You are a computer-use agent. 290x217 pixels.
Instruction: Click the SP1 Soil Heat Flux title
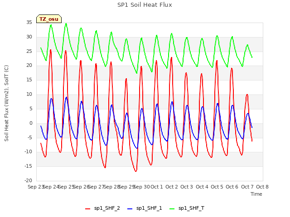click(145, 5)
